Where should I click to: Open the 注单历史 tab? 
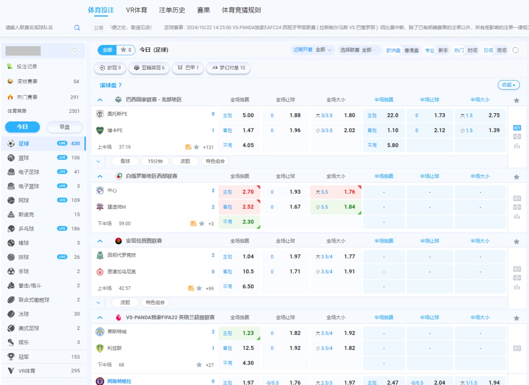pos(172,10)
